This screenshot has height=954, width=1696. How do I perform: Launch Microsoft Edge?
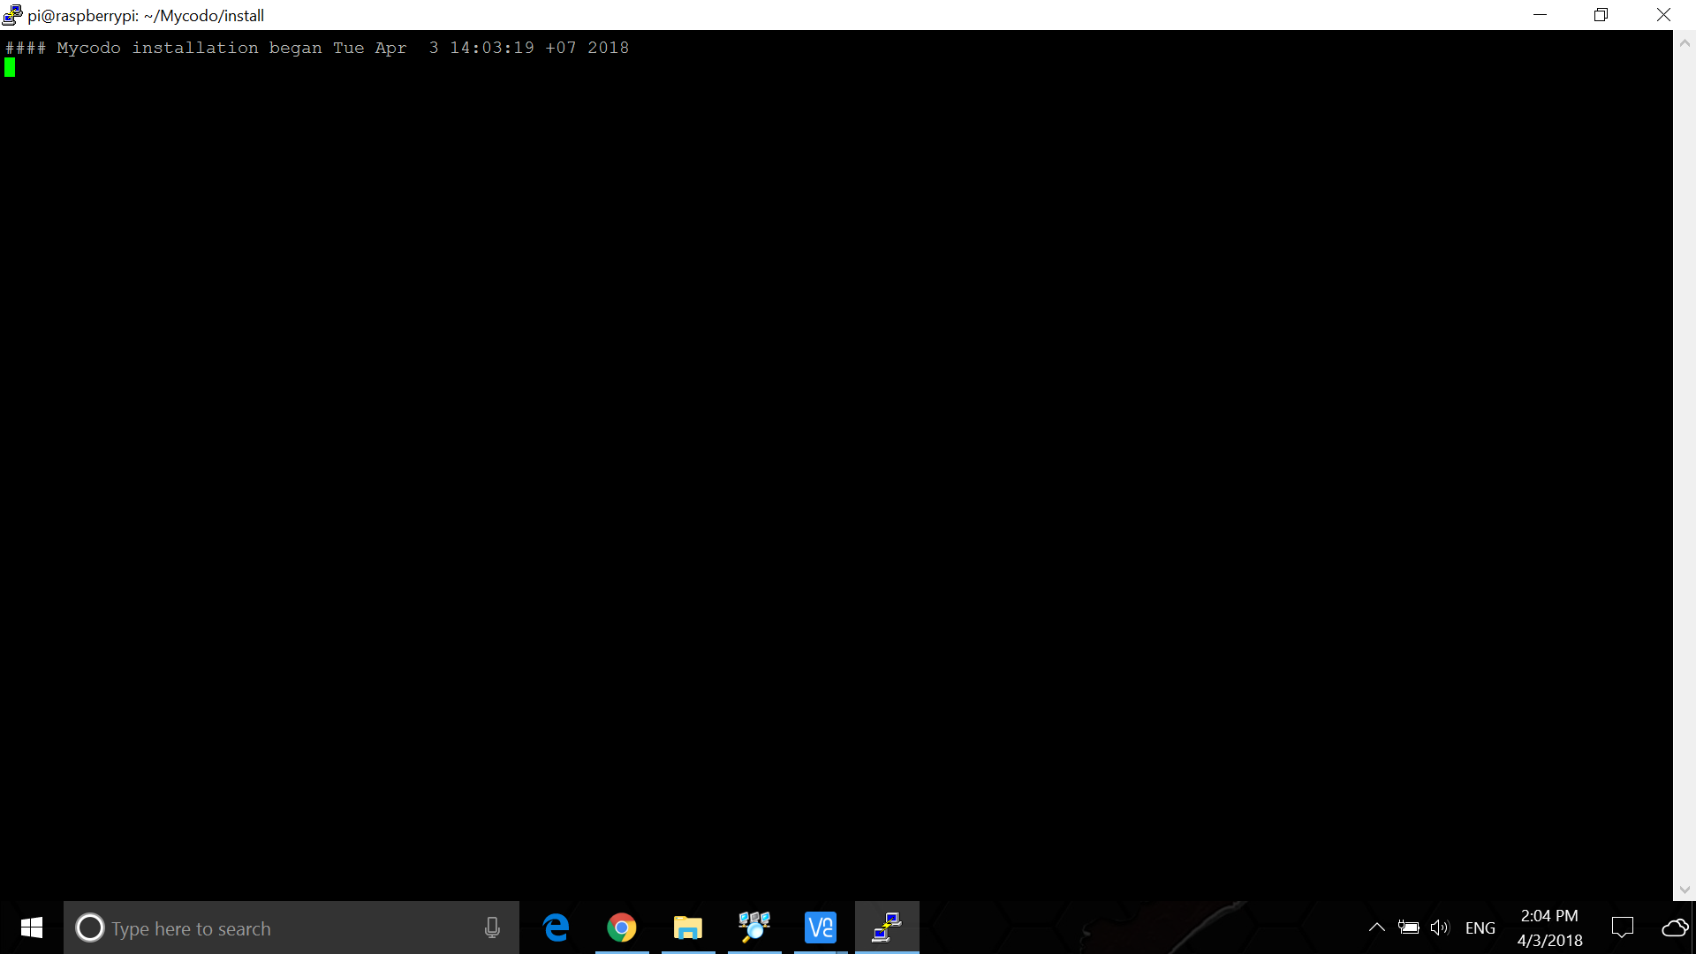click(556, 927)
